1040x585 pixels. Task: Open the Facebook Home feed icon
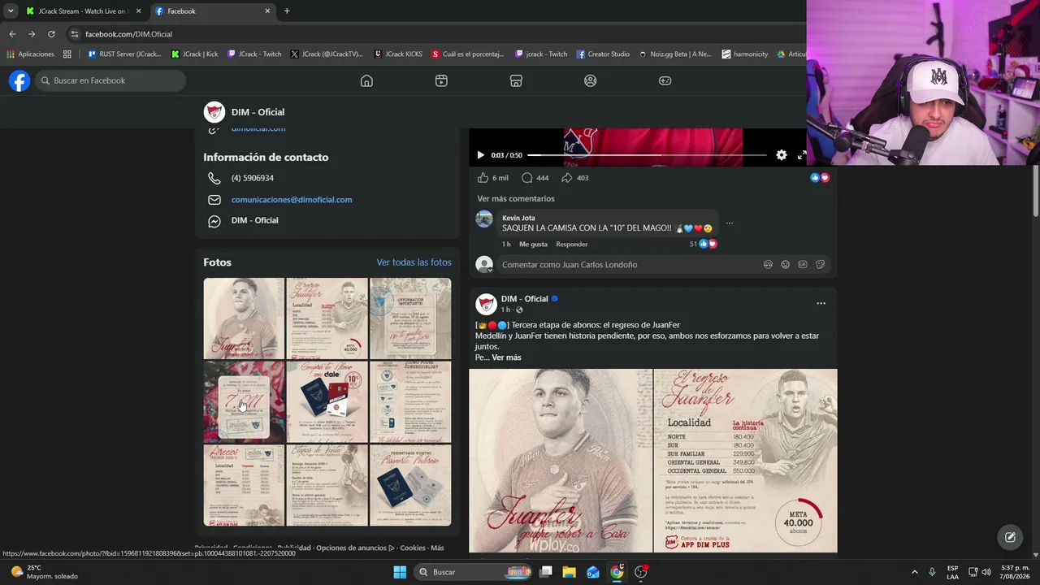[x=366, y=80]
